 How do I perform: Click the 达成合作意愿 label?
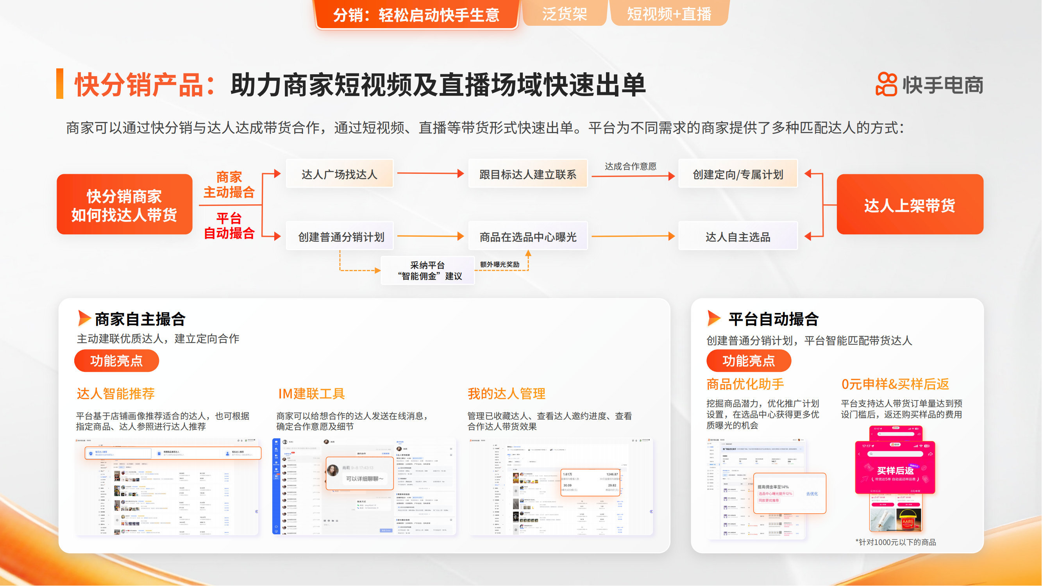pyautogui.click(x=631, y=166)
